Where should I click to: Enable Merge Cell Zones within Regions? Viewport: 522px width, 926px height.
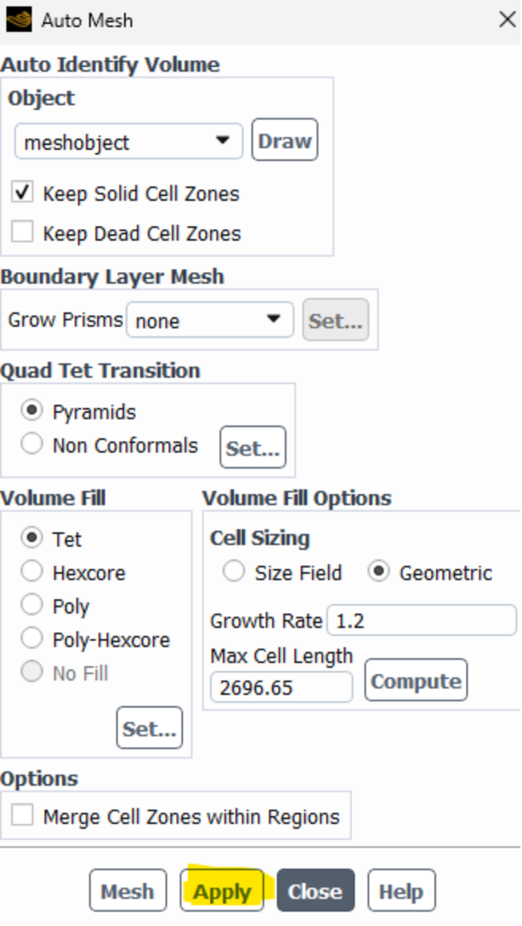[23, 816]
